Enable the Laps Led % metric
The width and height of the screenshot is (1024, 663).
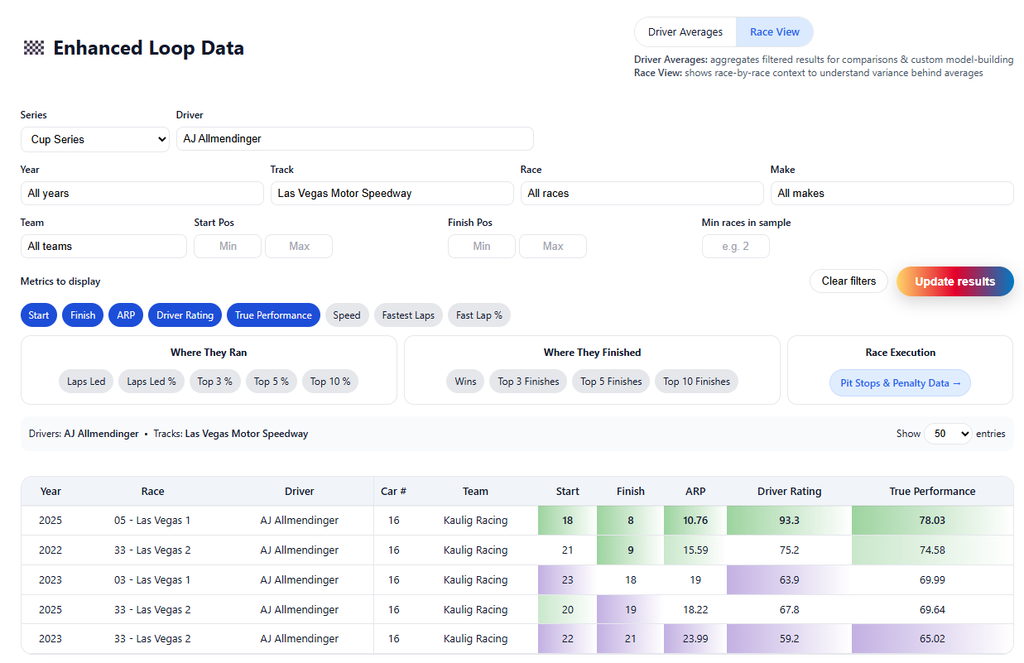[151, 382]
